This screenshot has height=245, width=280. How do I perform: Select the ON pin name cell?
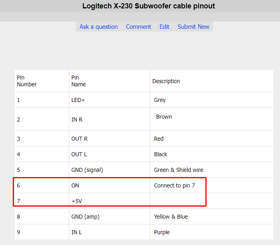109,185
